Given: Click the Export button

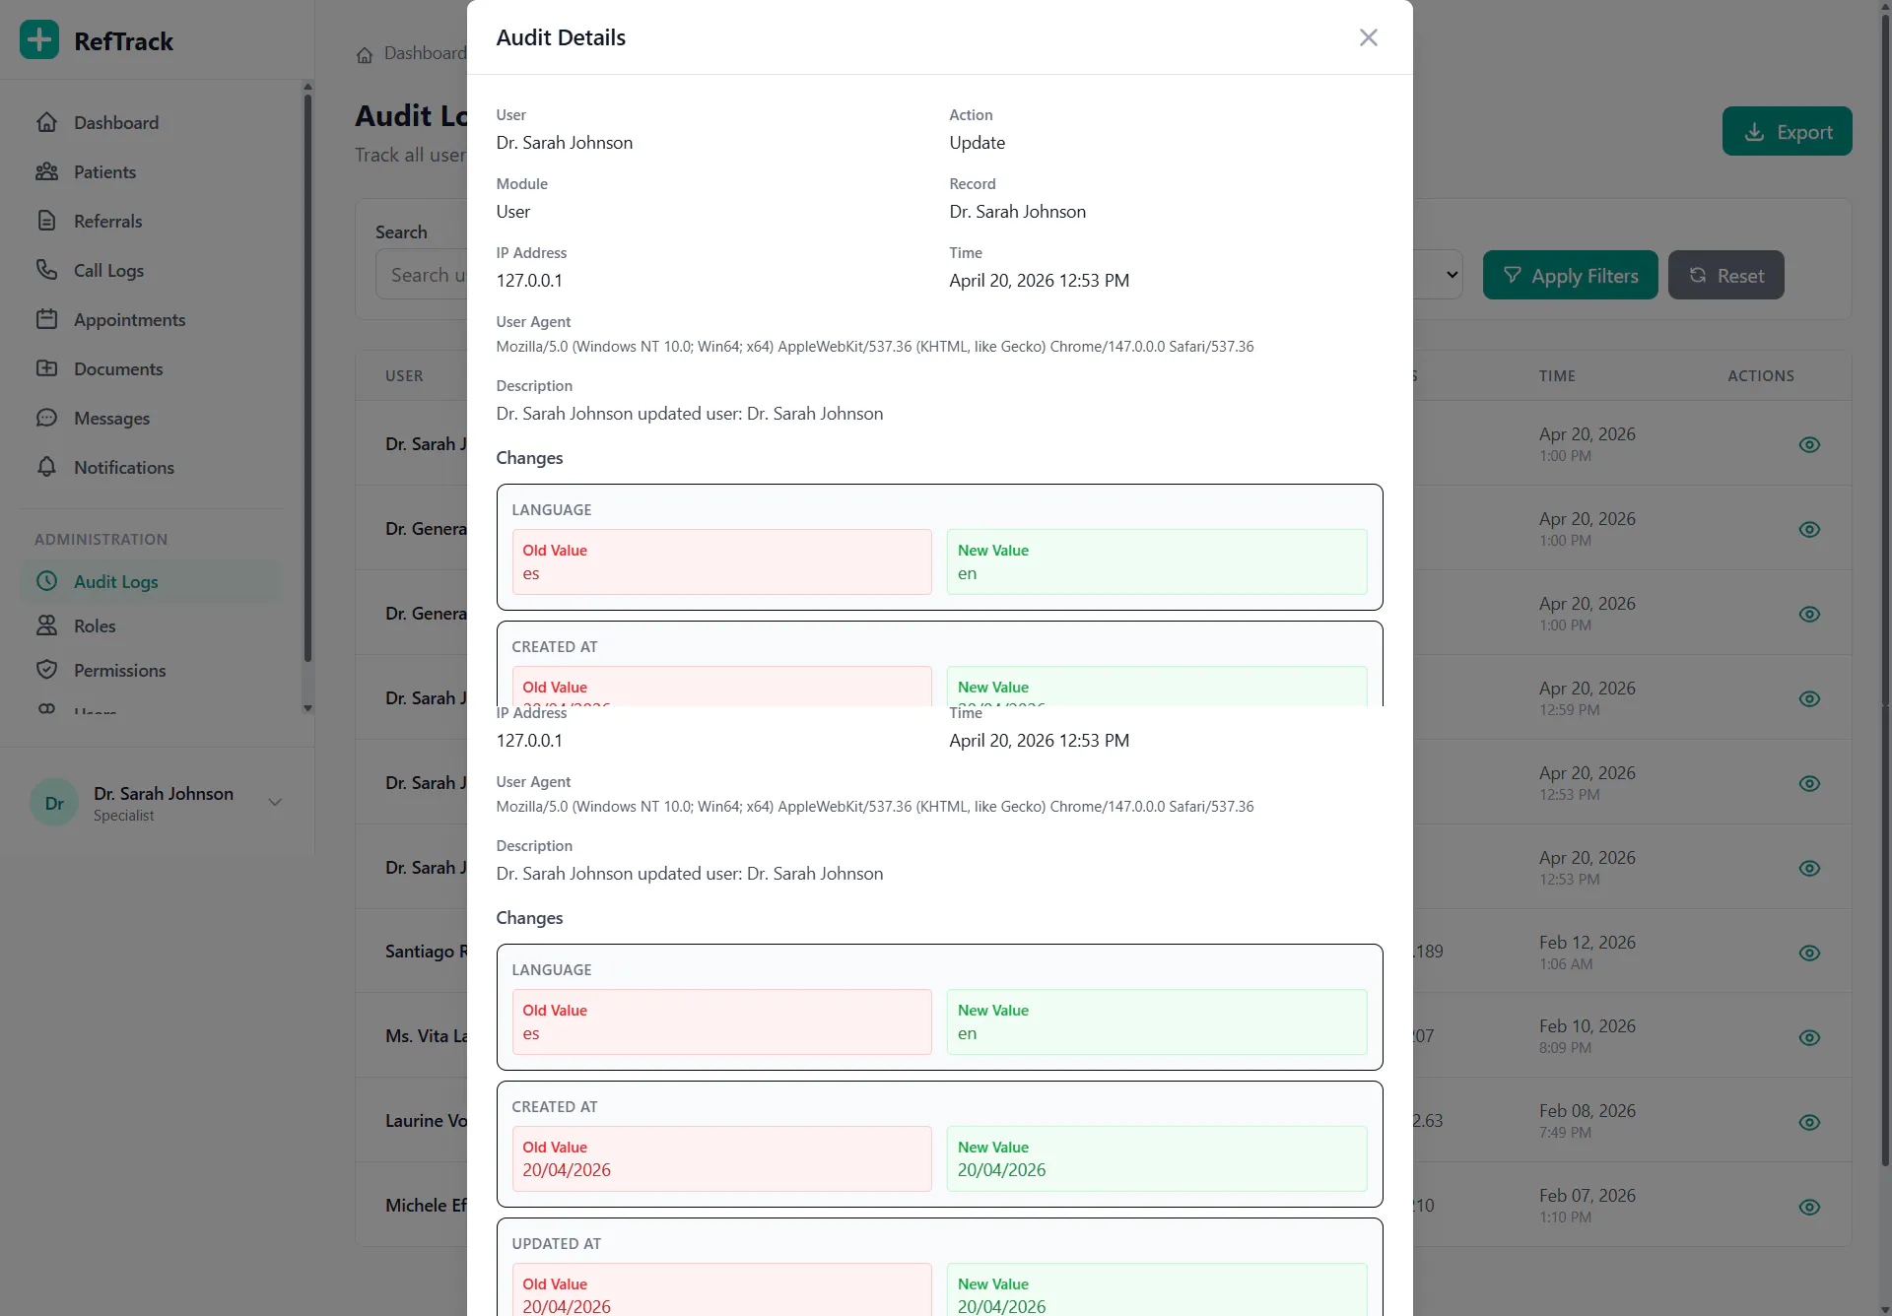Looking at the screenshot, I should point(1787,131).
